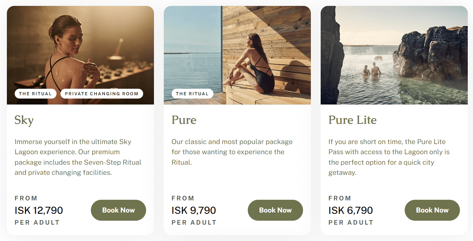Select the Pure package title
The height and width of the screenshot is (241, 473).
point(184,120)
